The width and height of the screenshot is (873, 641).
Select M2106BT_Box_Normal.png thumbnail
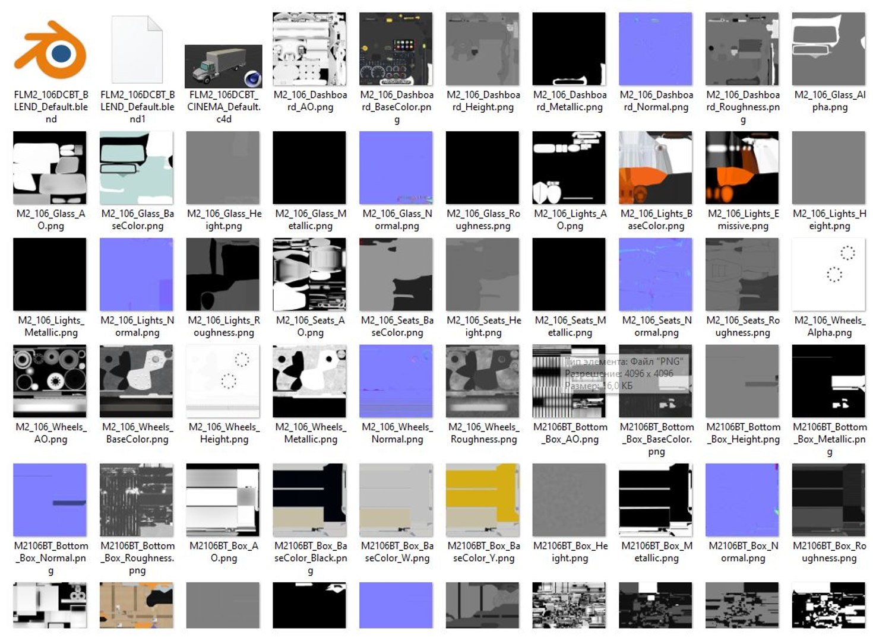pos(742,500)
